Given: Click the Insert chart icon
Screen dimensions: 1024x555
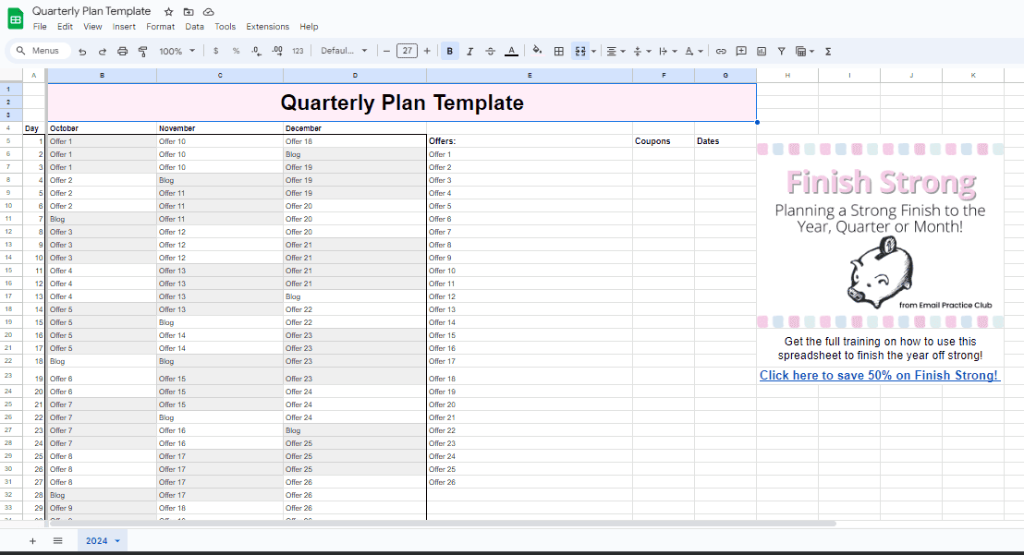Looking at the screenshot, I should click(x=762, y=51).
